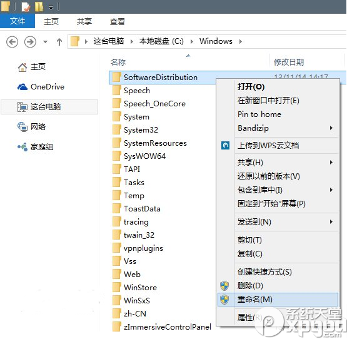Select 主页 in the navigation pane
The image size is (347, 339).
tap(38, 67)
